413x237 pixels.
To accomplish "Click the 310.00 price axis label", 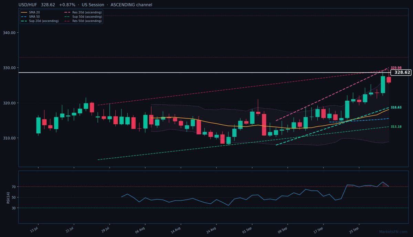I will tap(10, 138).
